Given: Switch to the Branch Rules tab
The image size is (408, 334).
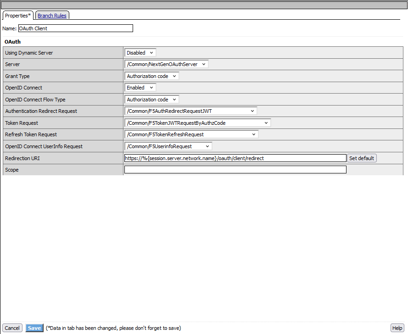Looking at the screenshot, I should (52, 15).
